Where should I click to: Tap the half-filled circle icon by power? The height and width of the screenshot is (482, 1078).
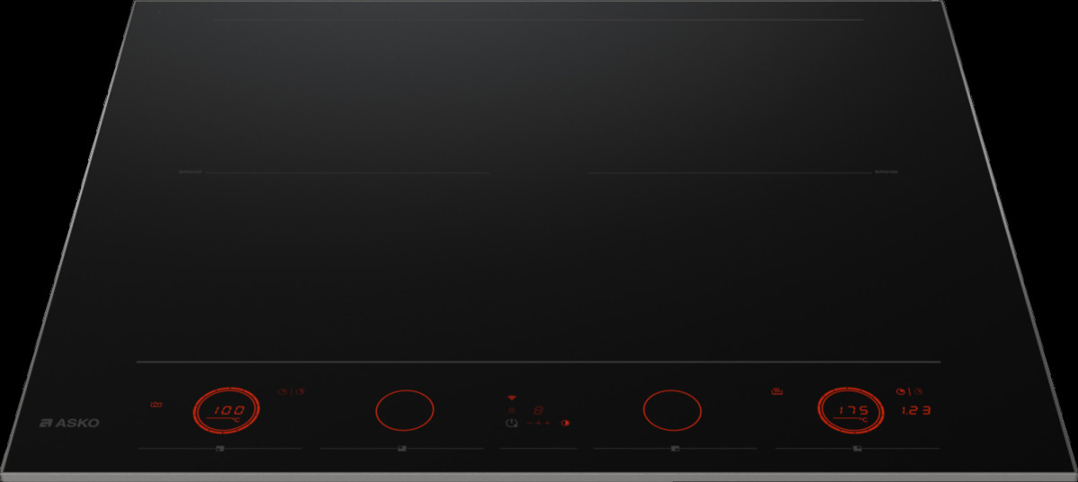(566, 423)
